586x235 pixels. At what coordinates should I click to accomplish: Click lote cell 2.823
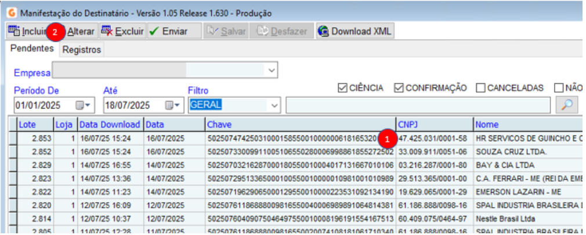pos(35,178)
